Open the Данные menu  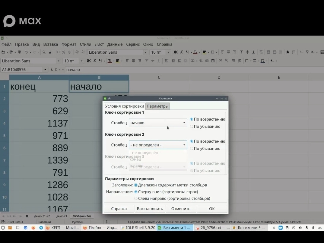click(x=115, y=44)
